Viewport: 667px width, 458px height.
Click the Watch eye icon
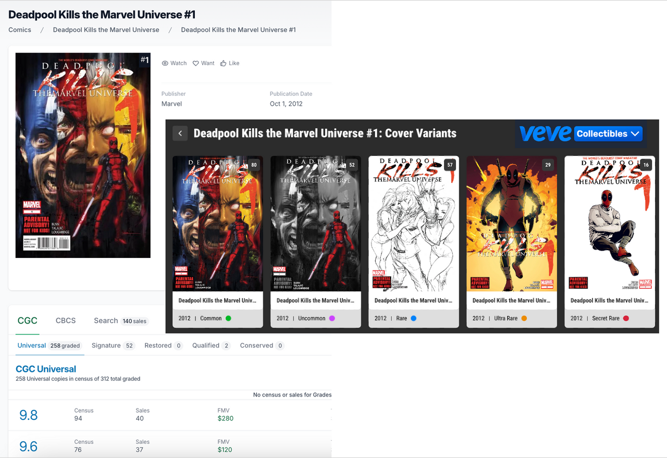165,63
